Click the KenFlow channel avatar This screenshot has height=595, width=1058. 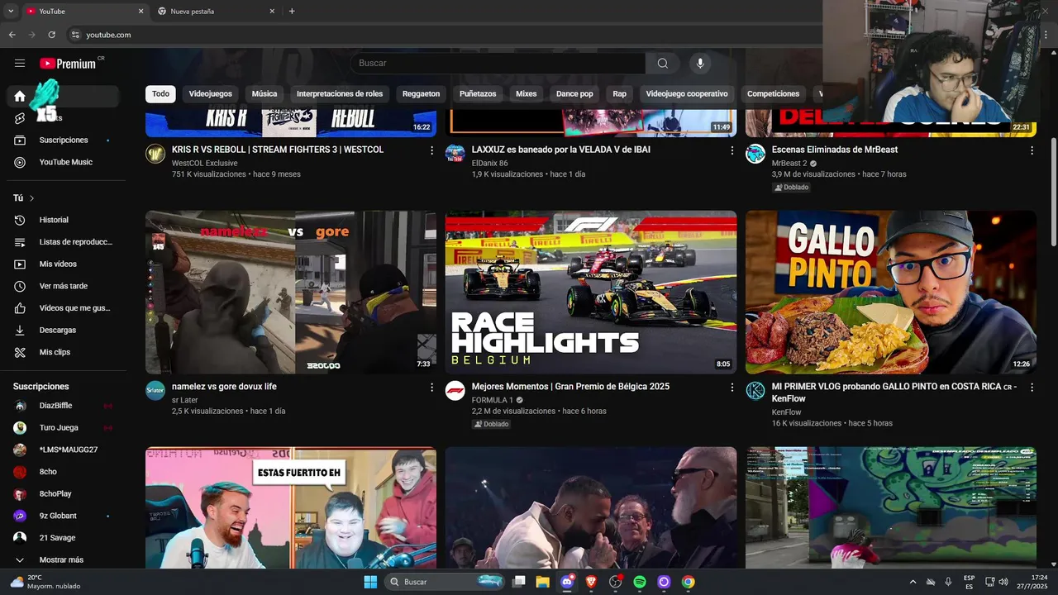tap(755, 391)
